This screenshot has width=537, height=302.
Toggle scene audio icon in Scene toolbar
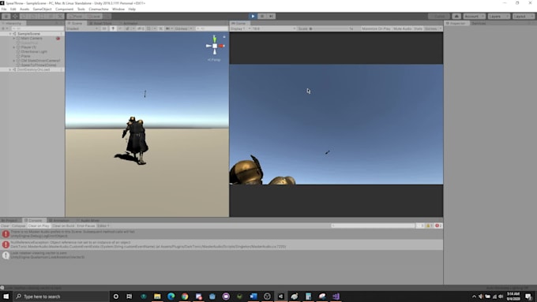pyautogui.click(x=120, y=28)
